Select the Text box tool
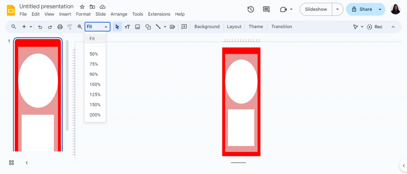Viewport: 407px width, 174px height. click(x=127, y=27)
